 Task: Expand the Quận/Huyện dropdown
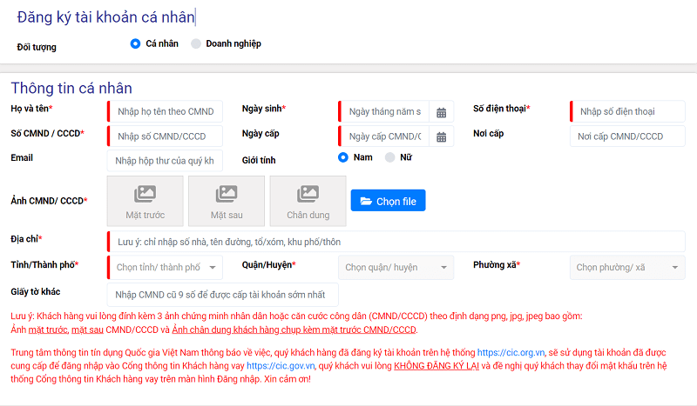point(396,268)
